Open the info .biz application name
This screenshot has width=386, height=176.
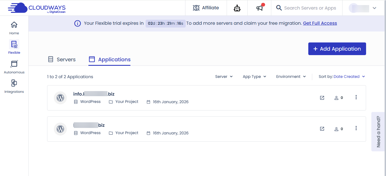(94, 94)
